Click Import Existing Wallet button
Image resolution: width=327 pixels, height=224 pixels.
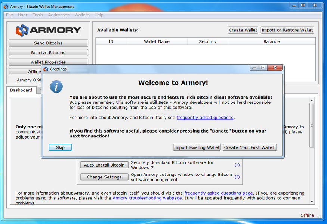[x=197, y=147]
